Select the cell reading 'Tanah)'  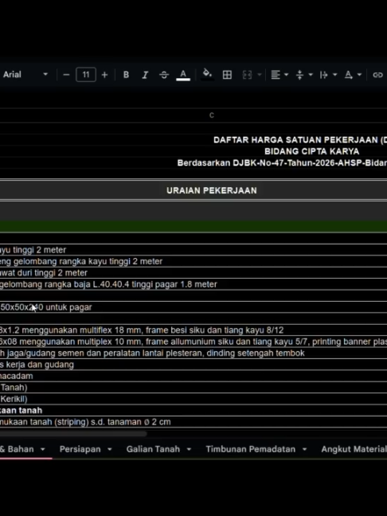click(193, 387)
